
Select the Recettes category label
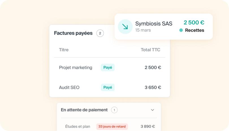[x=195, y=30]
